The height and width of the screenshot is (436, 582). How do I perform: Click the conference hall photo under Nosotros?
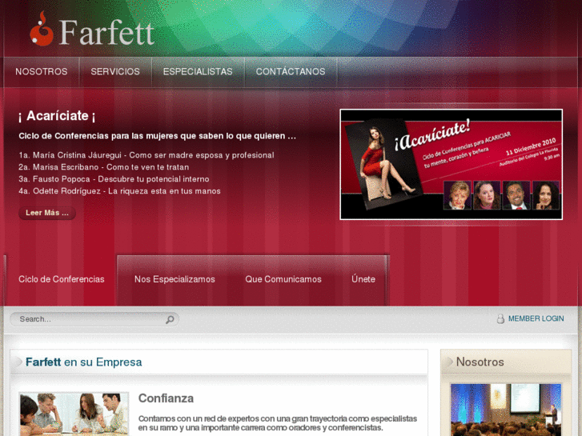coord(505,410)
